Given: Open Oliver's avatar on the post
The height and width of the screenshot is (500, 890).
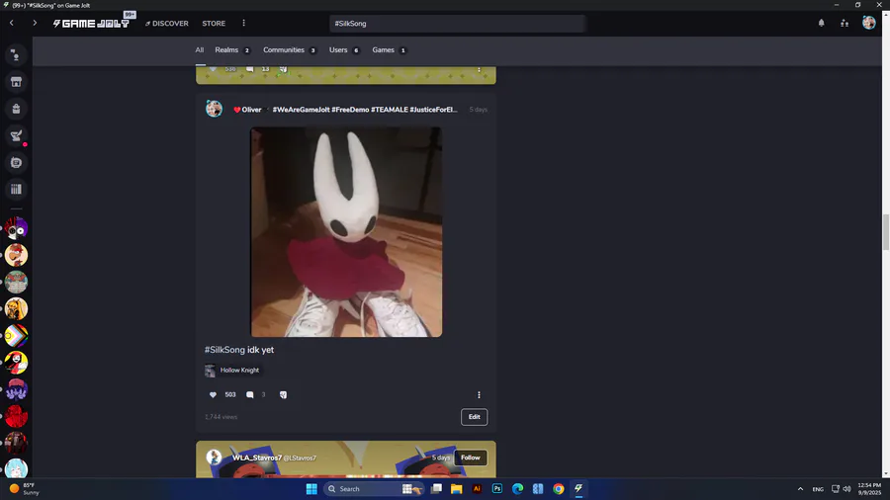Looking at the screenshot, I should point(214,109).
